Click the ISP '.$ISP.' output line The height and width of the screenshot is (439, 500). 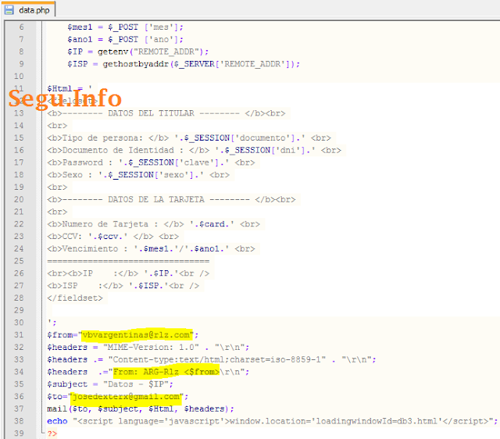(x=123, y=286)
